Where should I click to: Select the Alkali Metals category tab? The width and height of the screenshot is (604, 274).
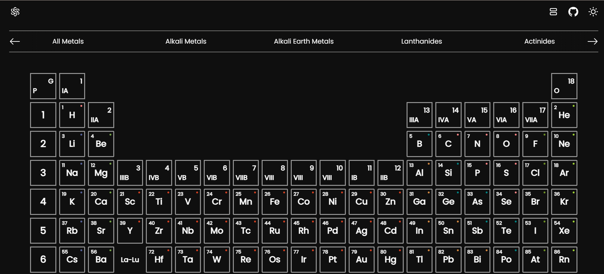(186, 41)
